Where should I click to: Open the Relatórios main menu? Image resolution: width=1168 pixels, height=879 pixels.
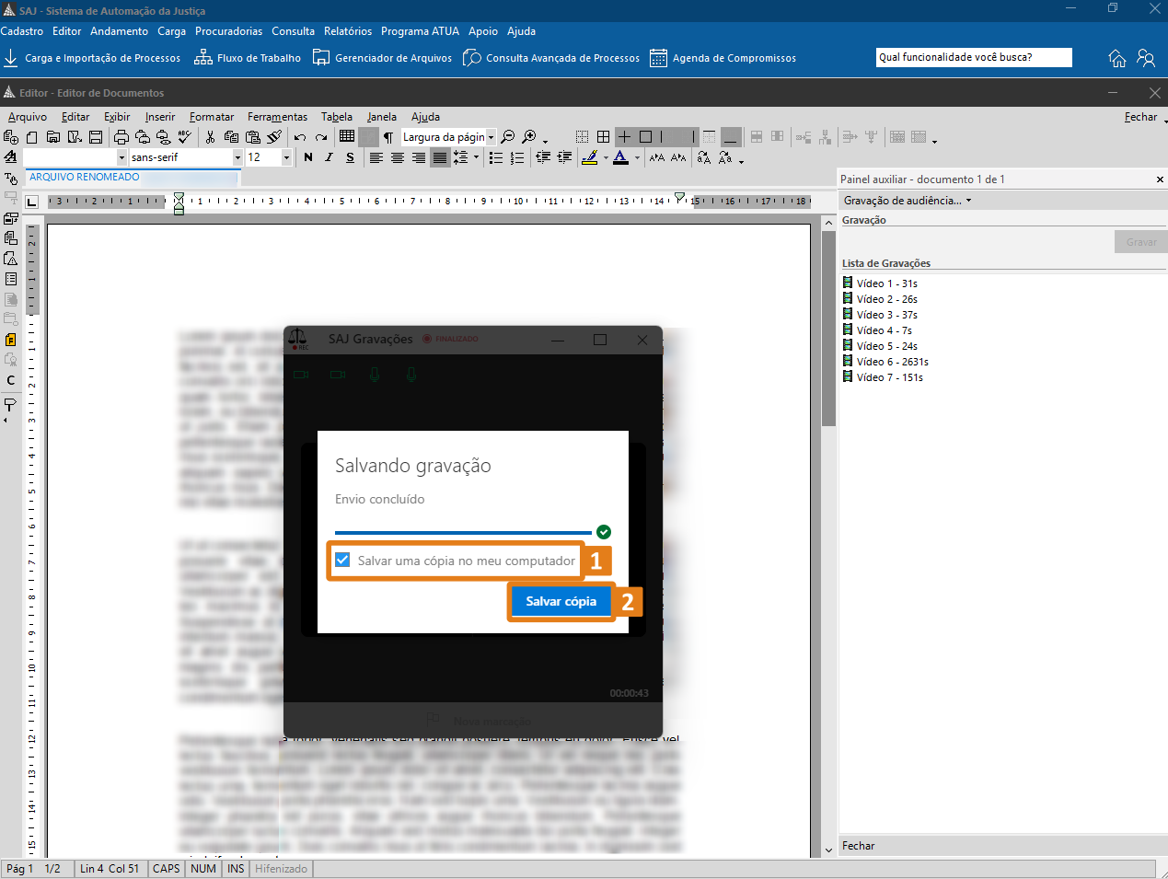pos(348,31)
